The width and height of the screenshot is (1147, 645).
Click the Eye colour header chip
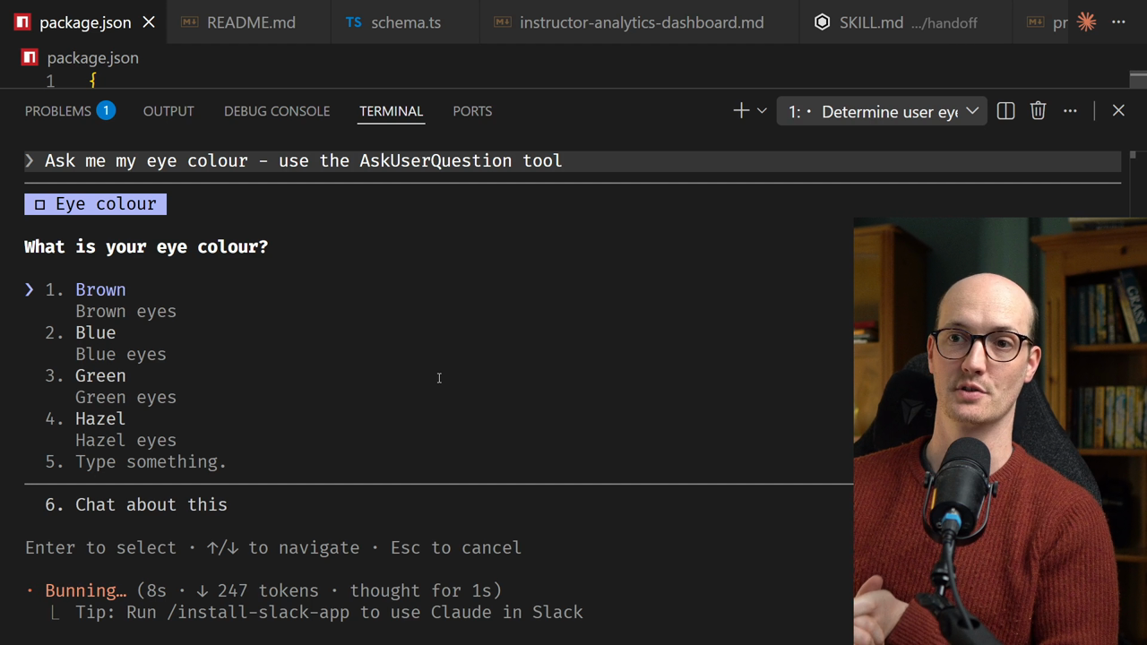point(95,203)
